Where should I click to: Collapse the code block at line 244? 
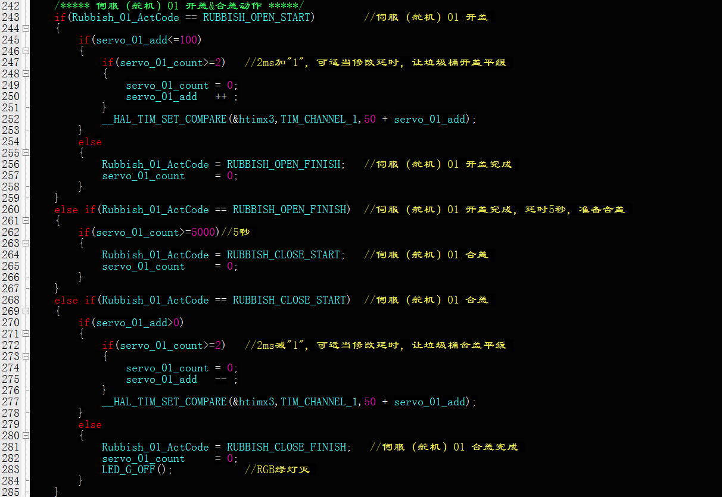pos(26,29)
